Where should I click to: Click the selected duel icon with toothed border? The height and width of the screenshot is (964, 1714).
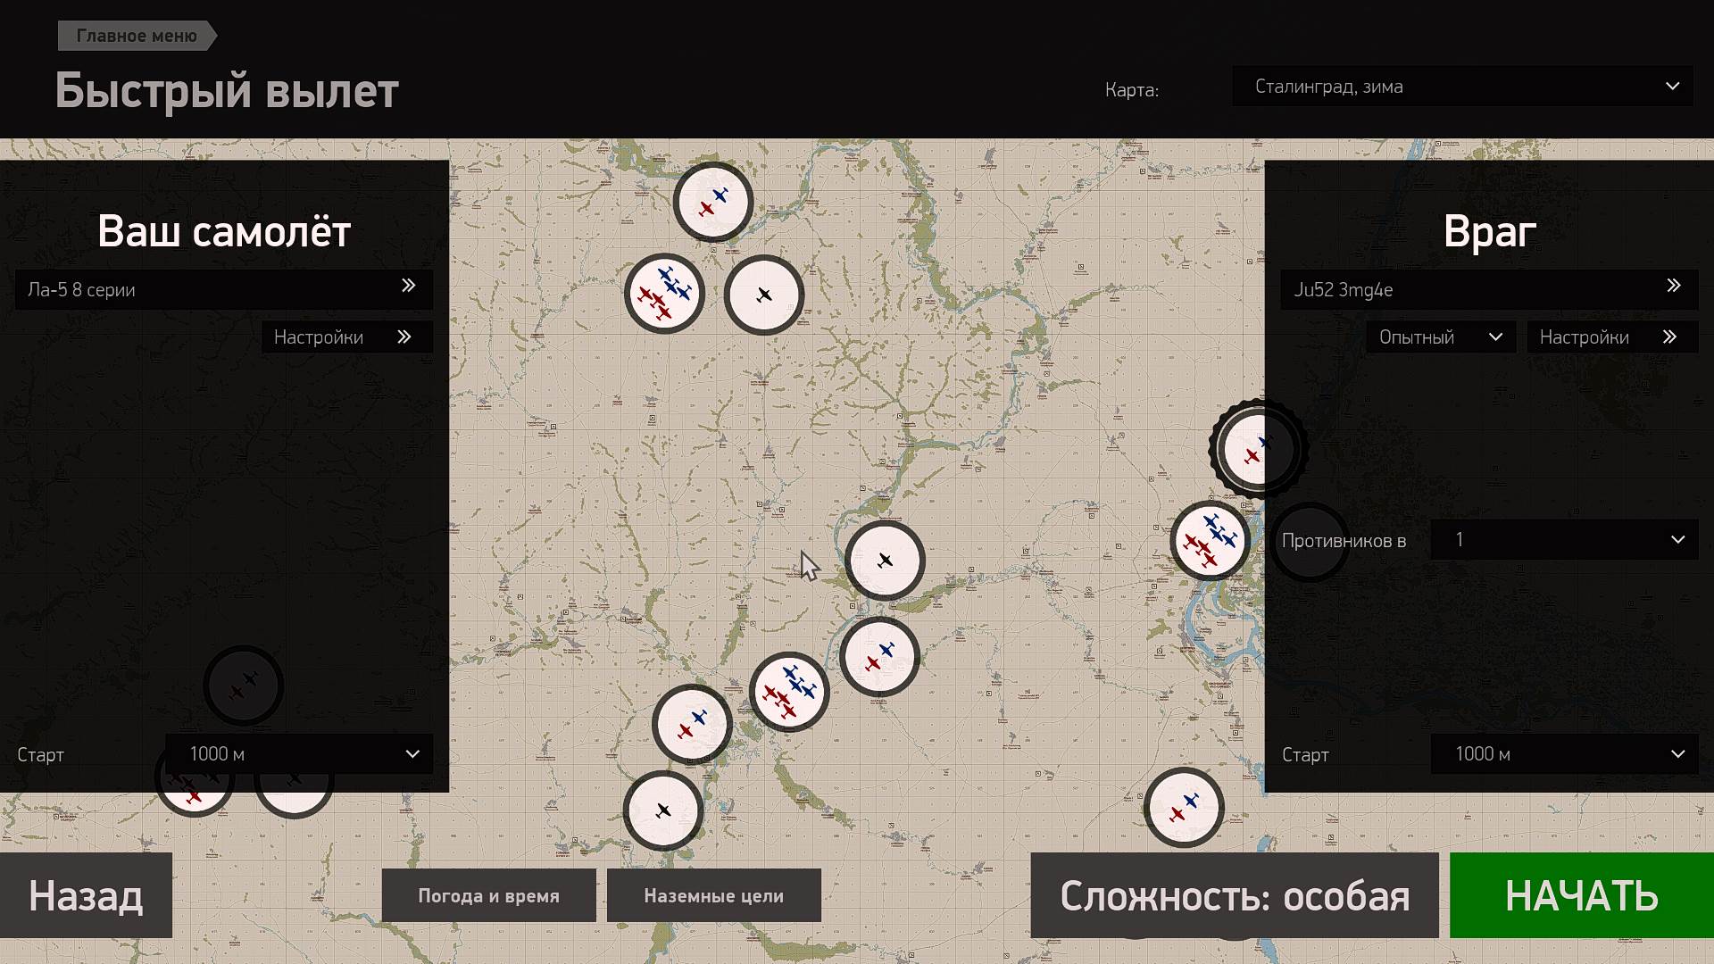coord(1257,449)
